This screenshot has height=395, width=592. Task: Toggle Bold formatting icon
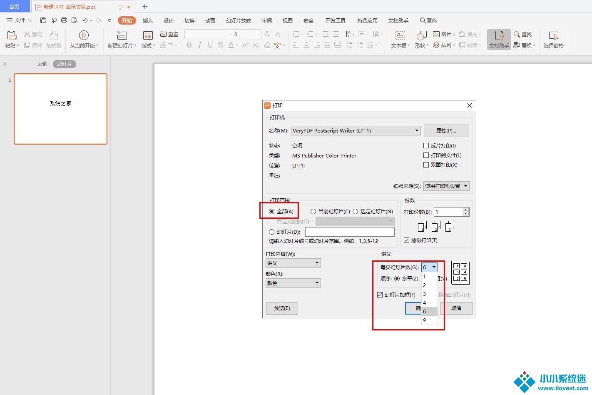click(x=189, y=45)
